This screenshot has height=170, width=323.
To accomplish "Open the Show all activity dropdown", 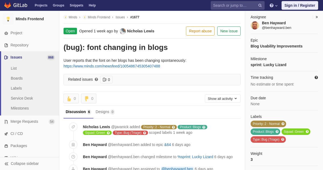I will coord(223,98).
